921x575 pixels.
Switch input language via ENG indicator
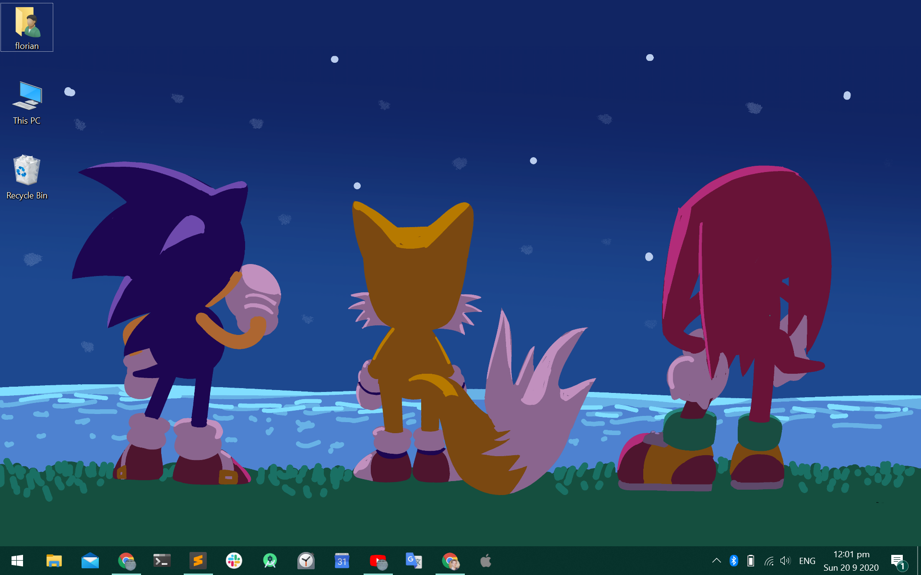(x=807, y=561)
